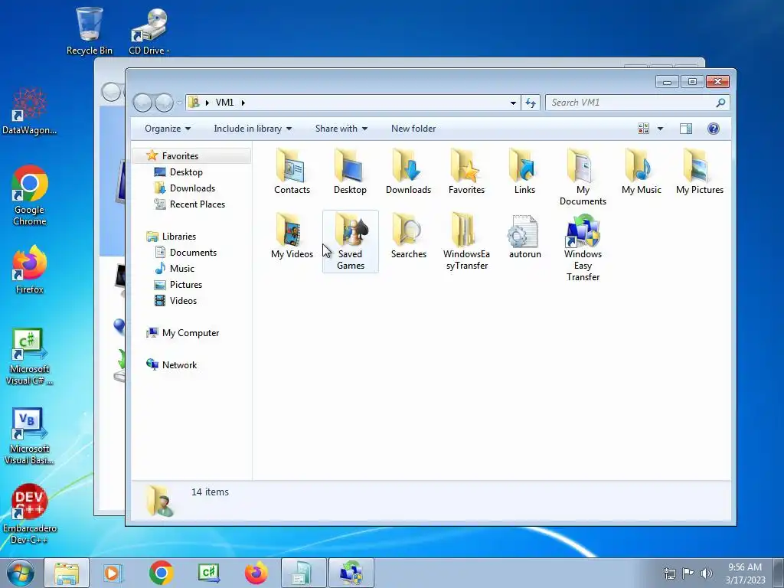Open Microsoft Visual C# desktop shortcut
The height and width of the screenshot is (588, 784).
point(30,356)
